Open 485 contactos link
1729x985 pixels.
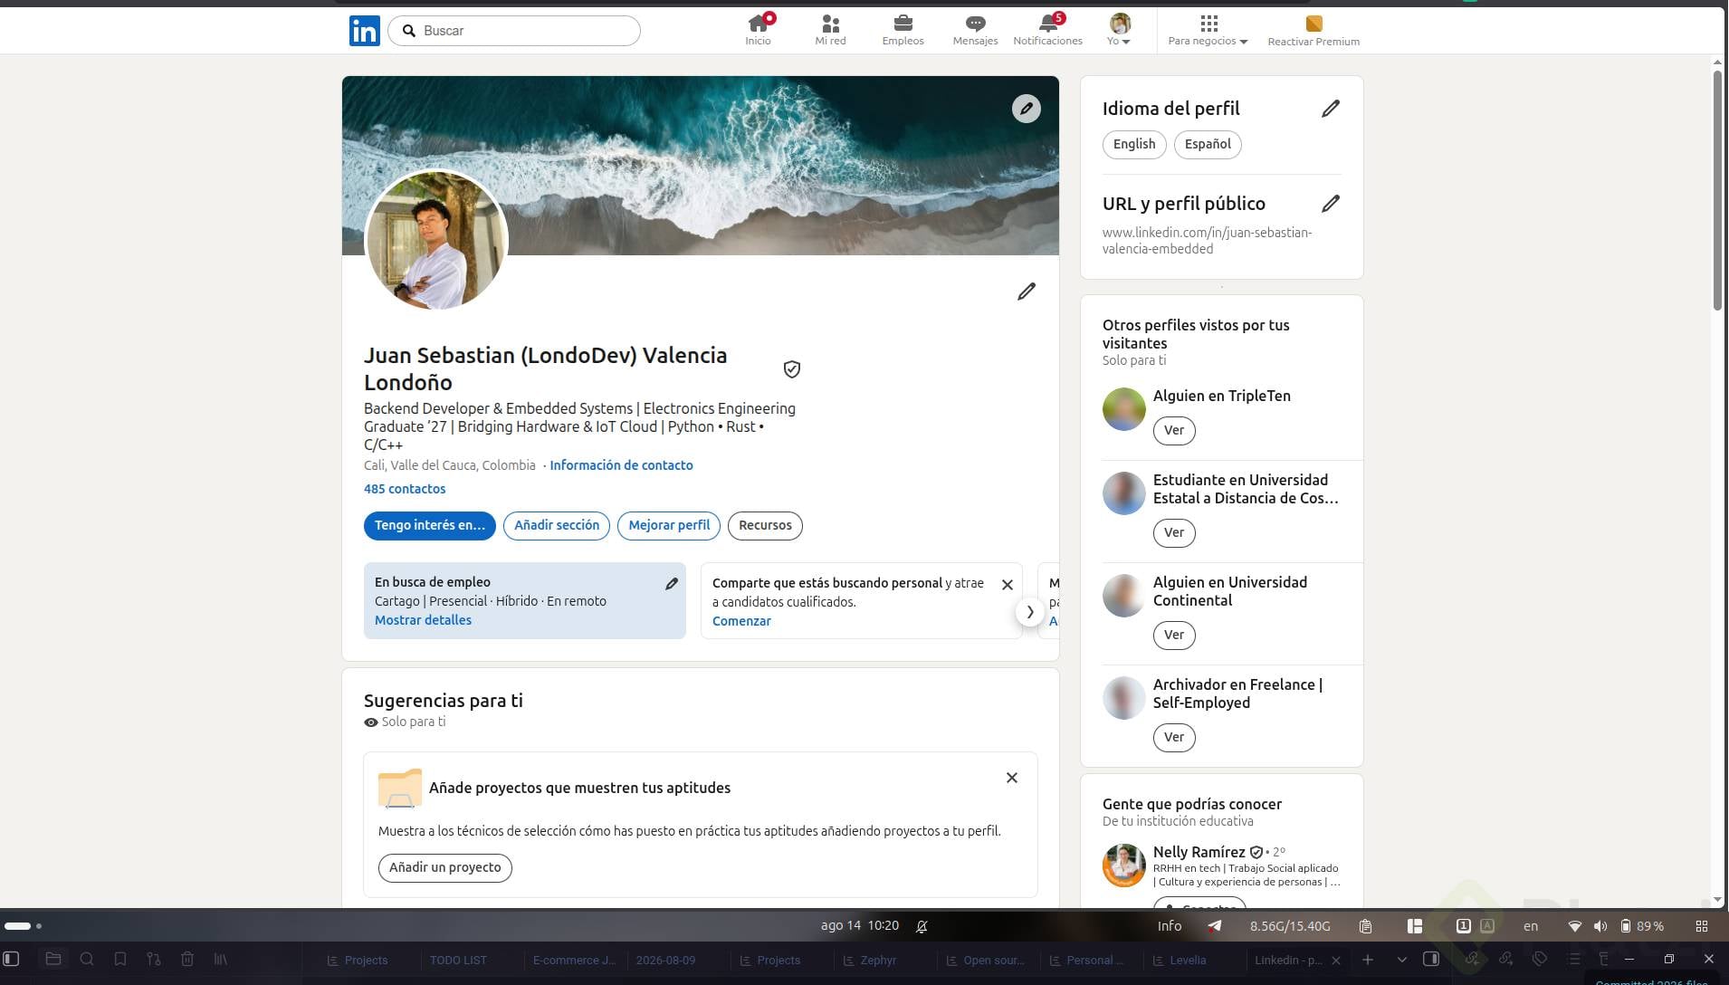tap(405, 489)
